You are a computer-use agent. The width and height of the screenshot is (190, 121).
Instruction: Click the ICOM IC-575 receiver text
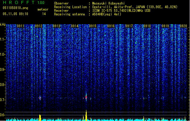click(121, 11)
